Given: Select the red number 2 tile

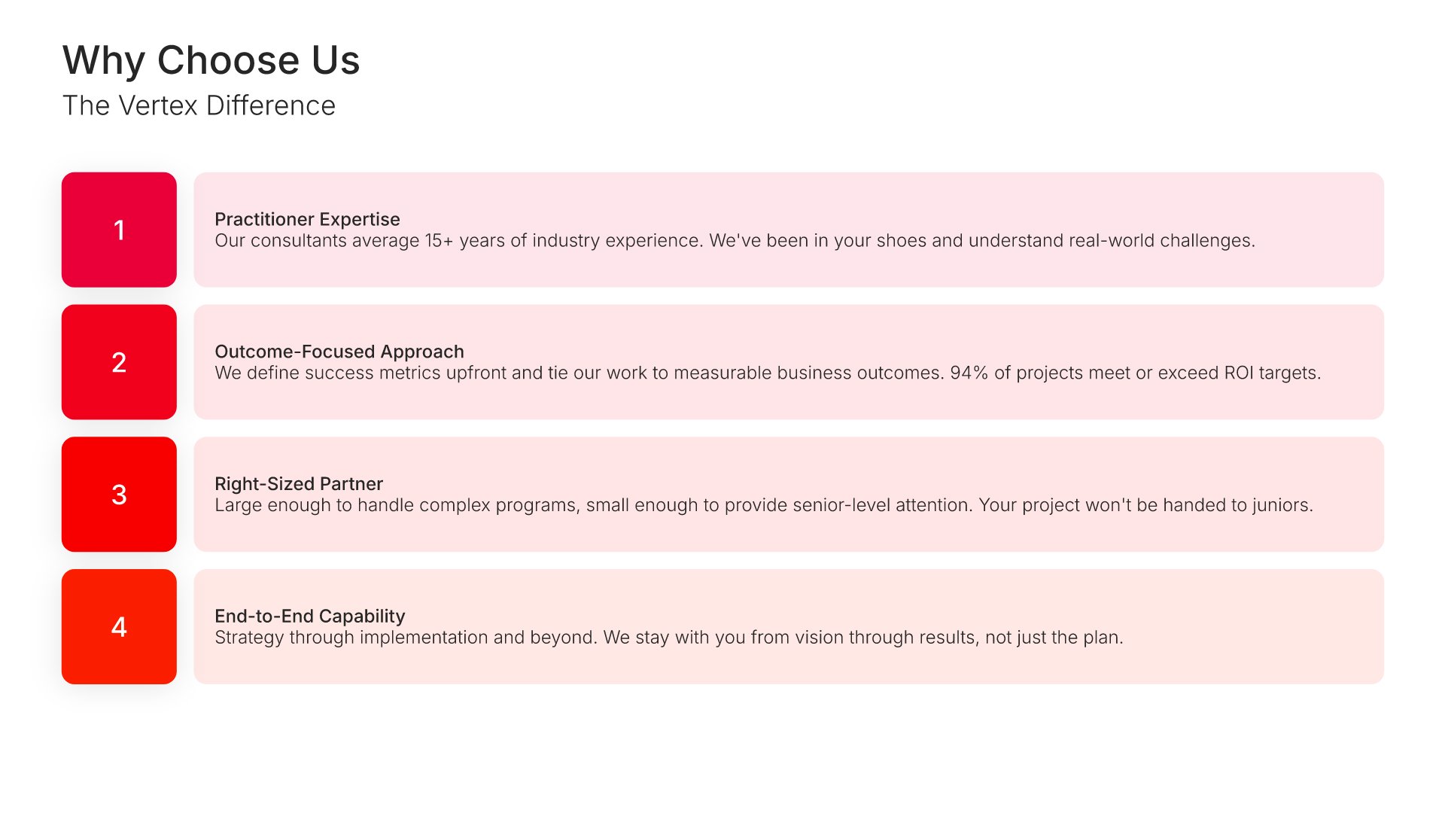Looking at the screenshot, I should coord(119,362).
